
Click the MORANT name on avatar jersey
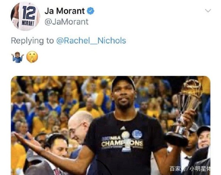tap(28, 23)
